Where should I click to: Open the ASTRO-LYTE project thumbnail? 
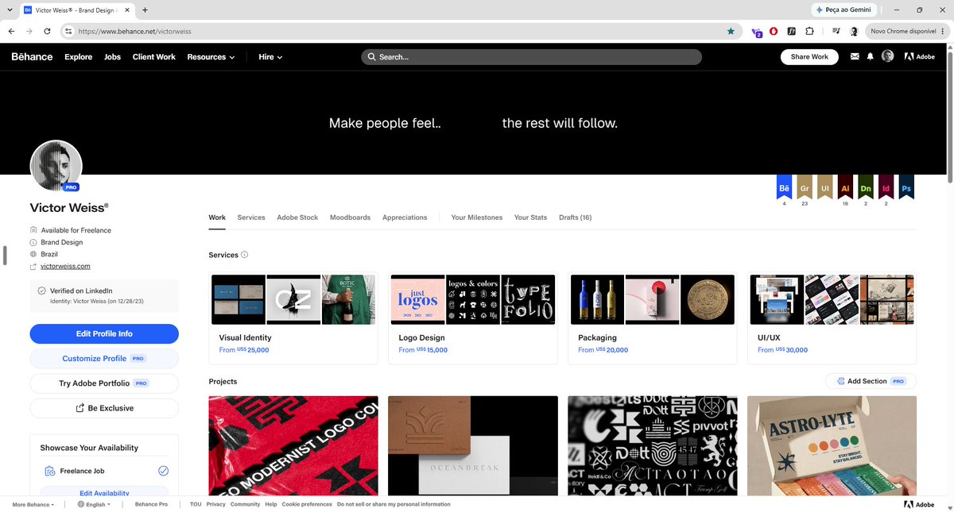(832, 445)
